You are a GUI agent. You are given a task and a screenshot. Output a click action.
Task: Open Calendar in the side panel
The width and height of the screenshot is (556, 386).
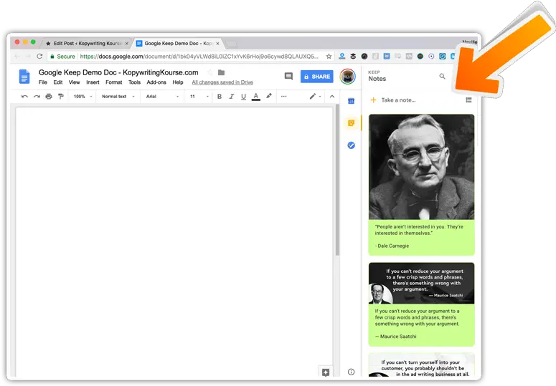click(351, 101)
